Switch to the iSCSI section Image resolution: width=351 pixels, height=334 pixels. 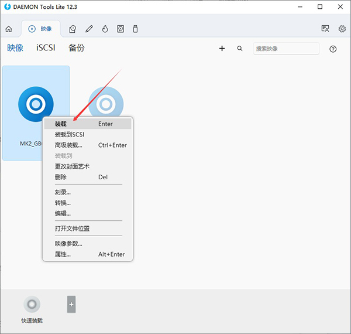coord(46,48)
